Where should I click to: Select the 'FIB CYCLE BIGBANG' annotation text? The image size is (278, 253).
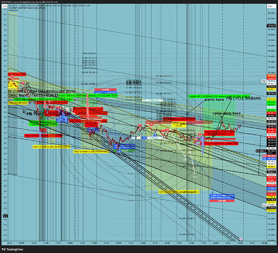click(x=243, y=98)
